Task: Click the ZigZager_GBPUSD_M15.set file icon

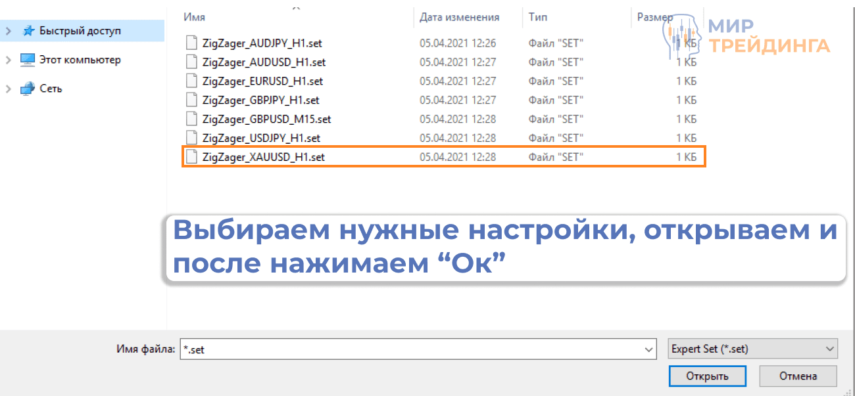Action: [x=191, y=119]
